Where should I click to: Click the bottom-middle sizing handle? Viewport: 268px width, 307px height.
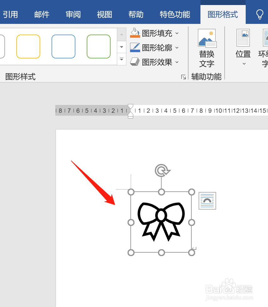[161, 253]
